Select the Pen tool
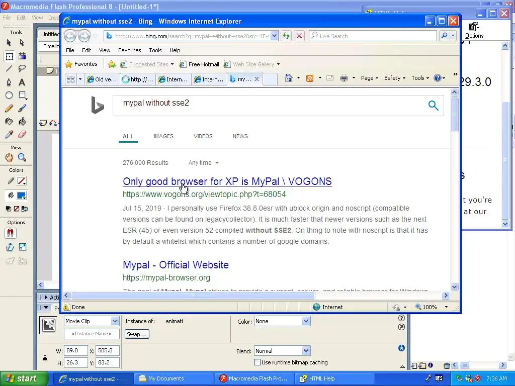 coord(9,82)
